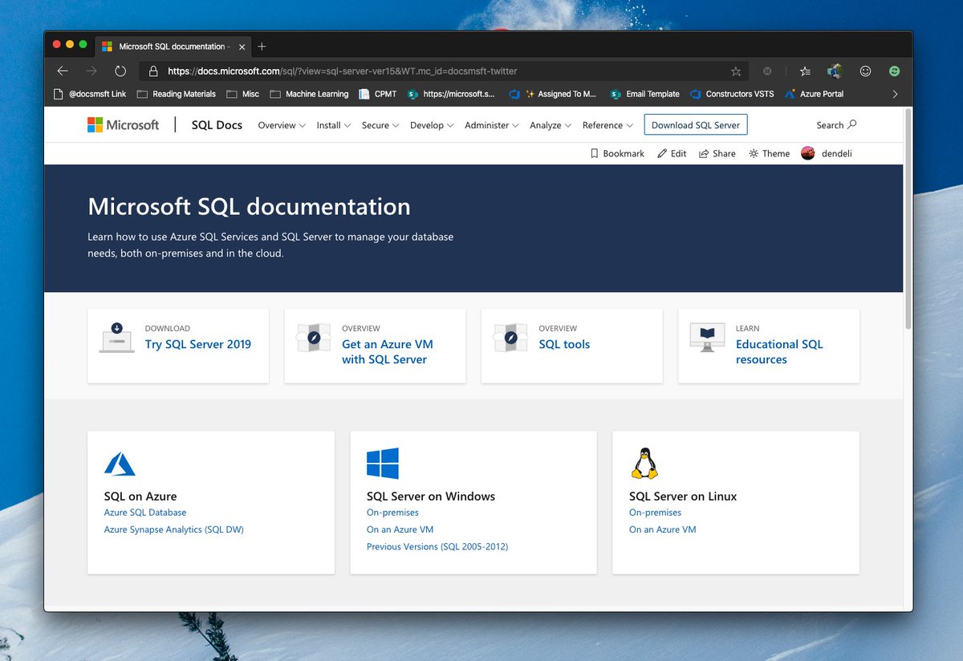The image size is (963, 661).
Task: Show more bookmarks with the chevron
Action: 896,94
